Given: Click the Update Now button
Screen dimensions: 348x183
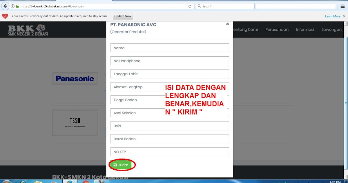Looking at the screenshot, I should (123, 16).
